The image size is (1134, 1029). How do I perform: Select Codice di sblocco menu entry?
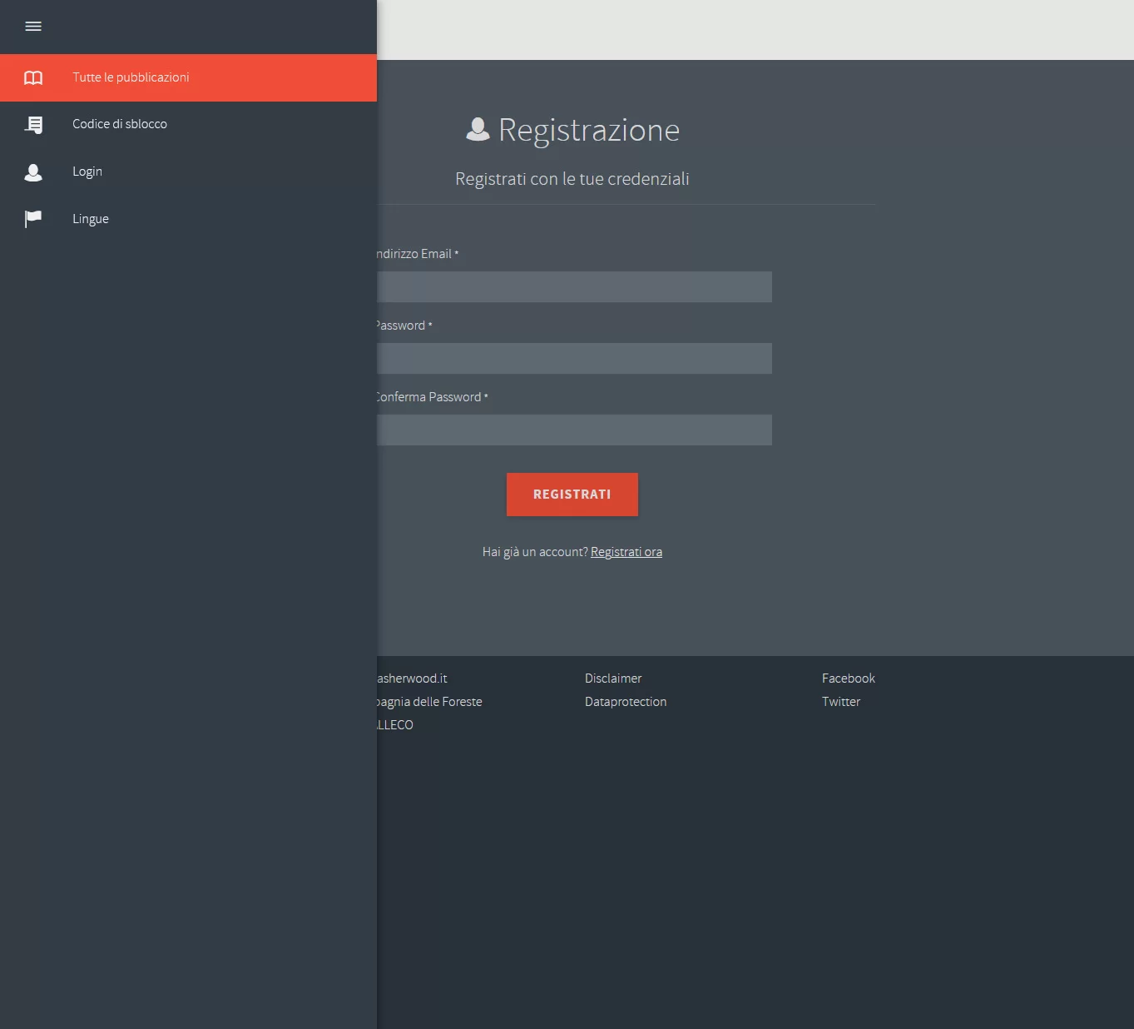coord(120,124)
